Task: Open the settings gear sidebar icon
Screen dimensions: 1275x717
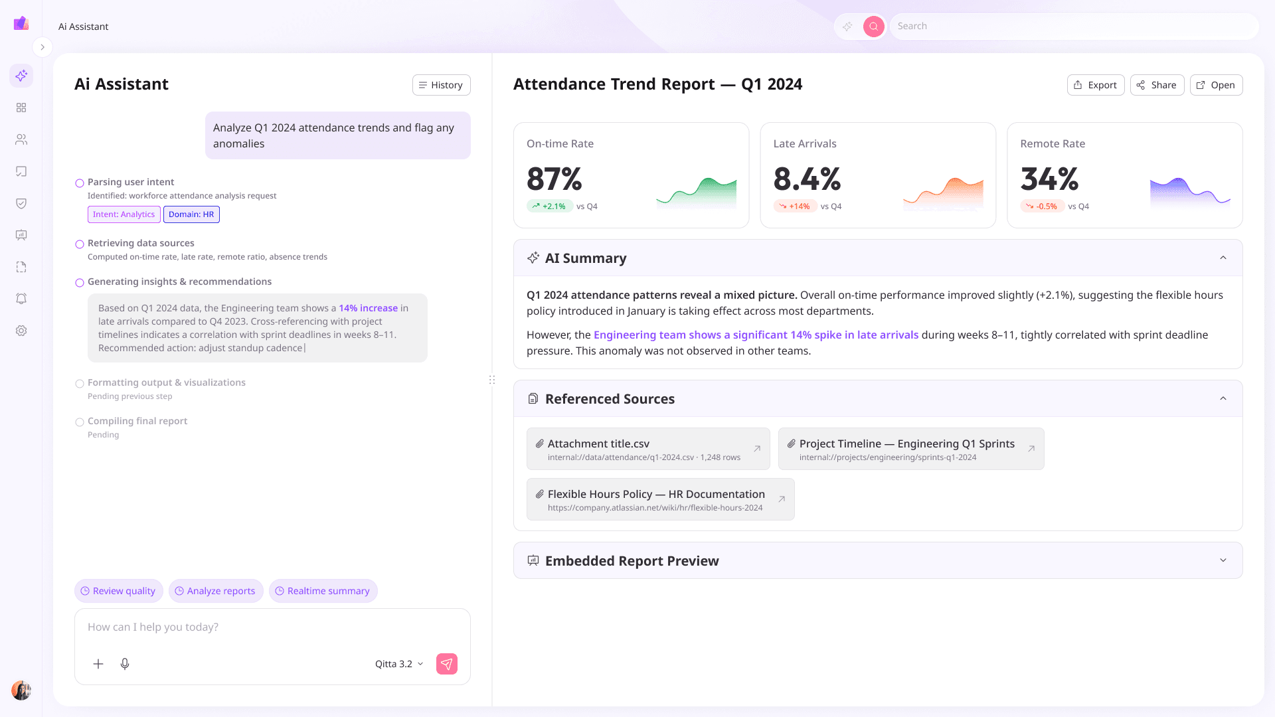Action: coord(21,331)
